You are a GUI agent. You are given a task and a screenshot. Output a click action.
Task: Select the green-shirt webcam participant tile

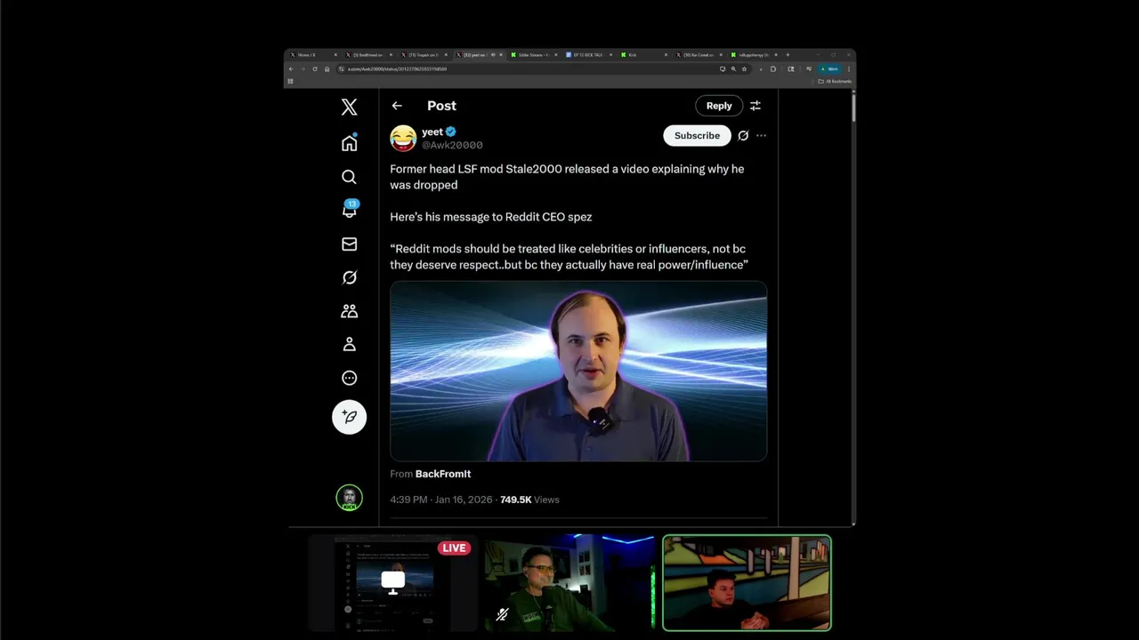[569, 583]
